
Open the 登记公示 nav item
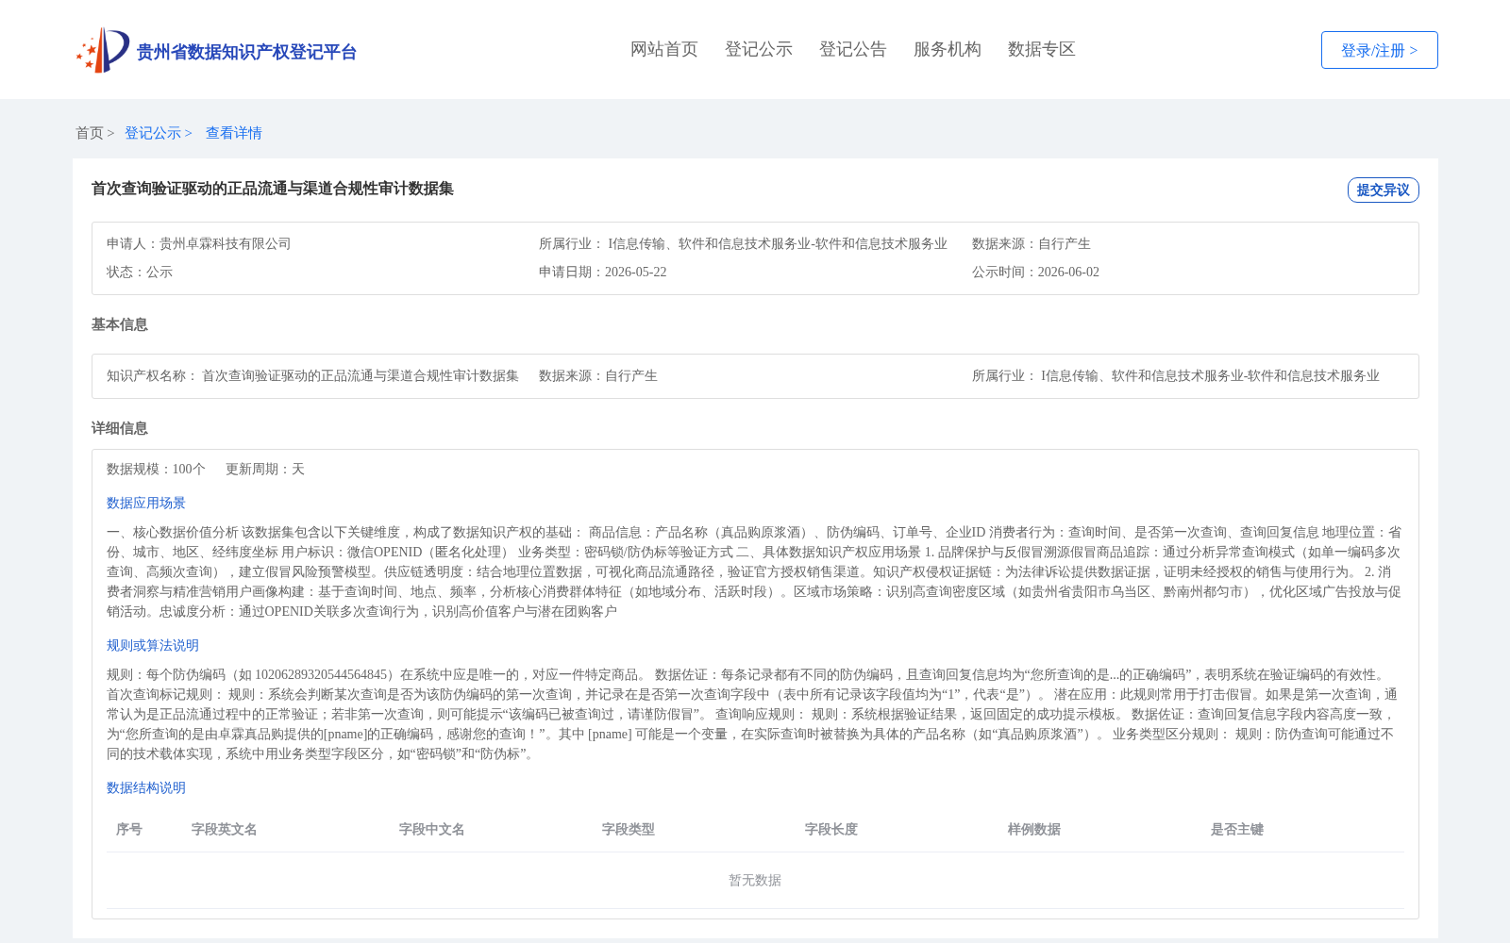point(759,49)
